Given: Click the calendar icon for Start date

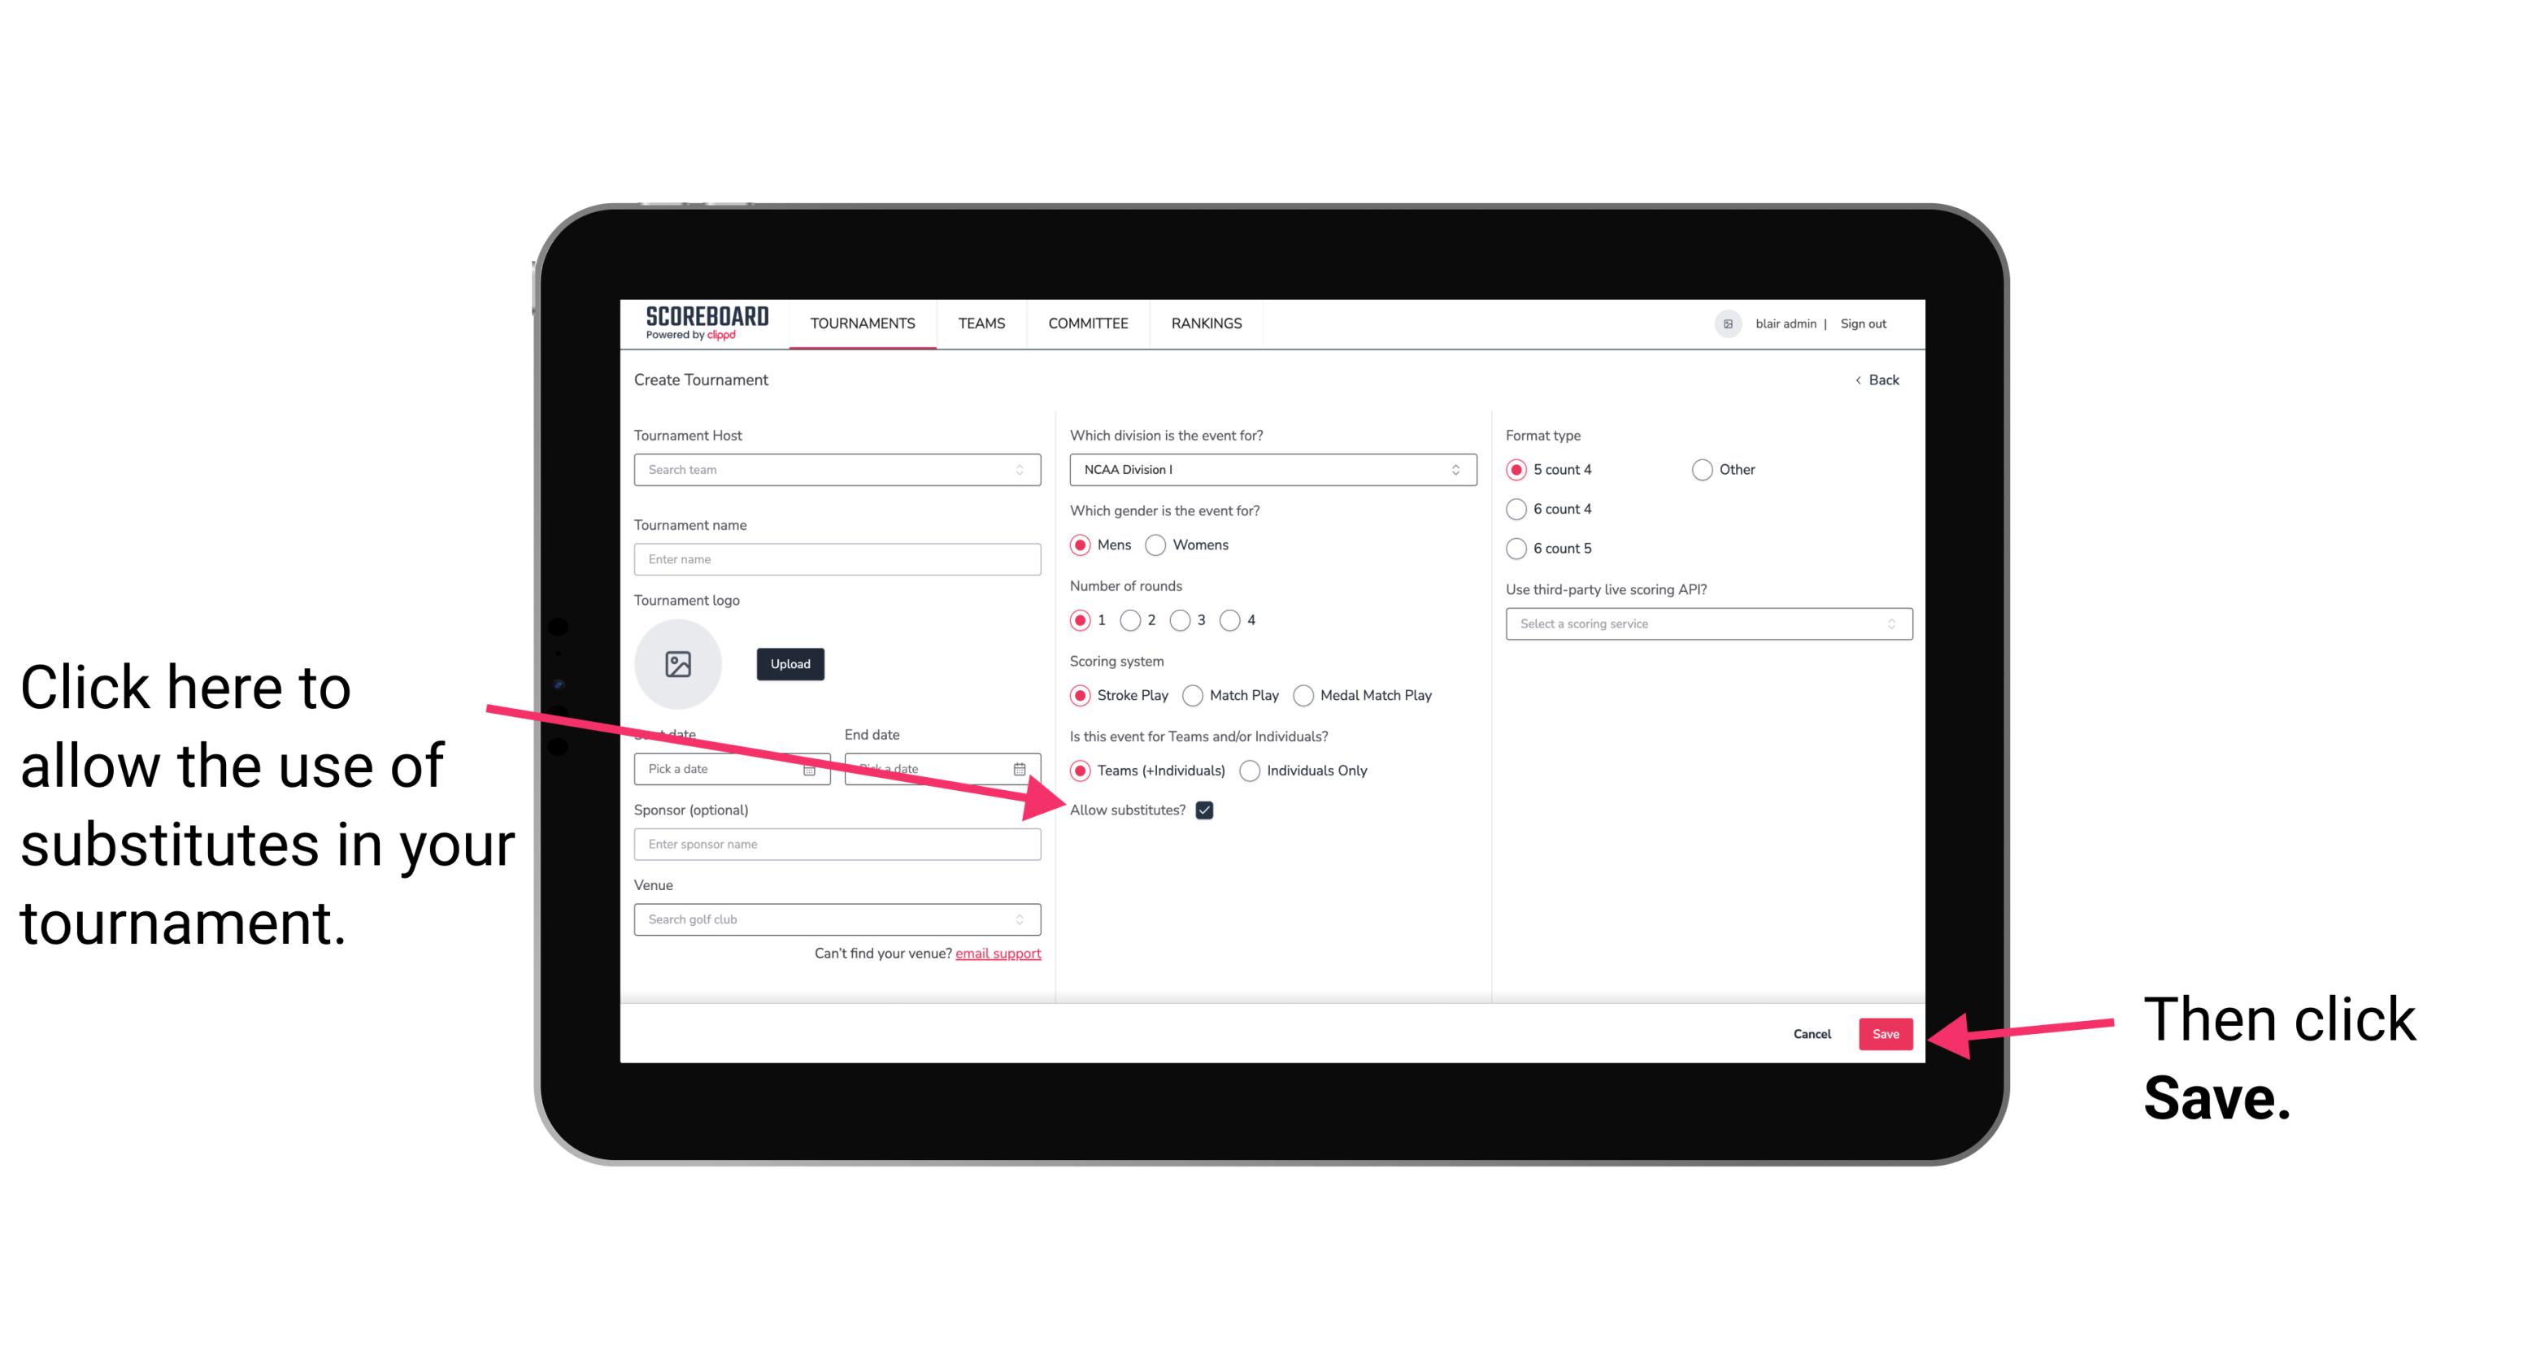Looking at the screenshot, I should (811, 767).
